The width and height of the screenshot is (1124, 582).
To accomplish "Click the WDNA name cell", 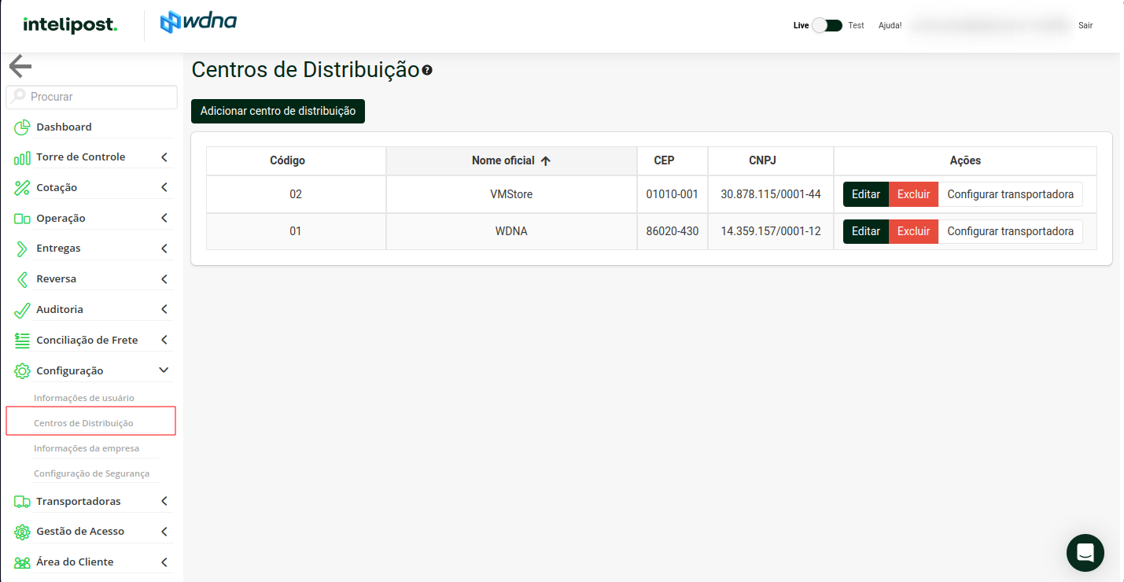I will [511, 231].
